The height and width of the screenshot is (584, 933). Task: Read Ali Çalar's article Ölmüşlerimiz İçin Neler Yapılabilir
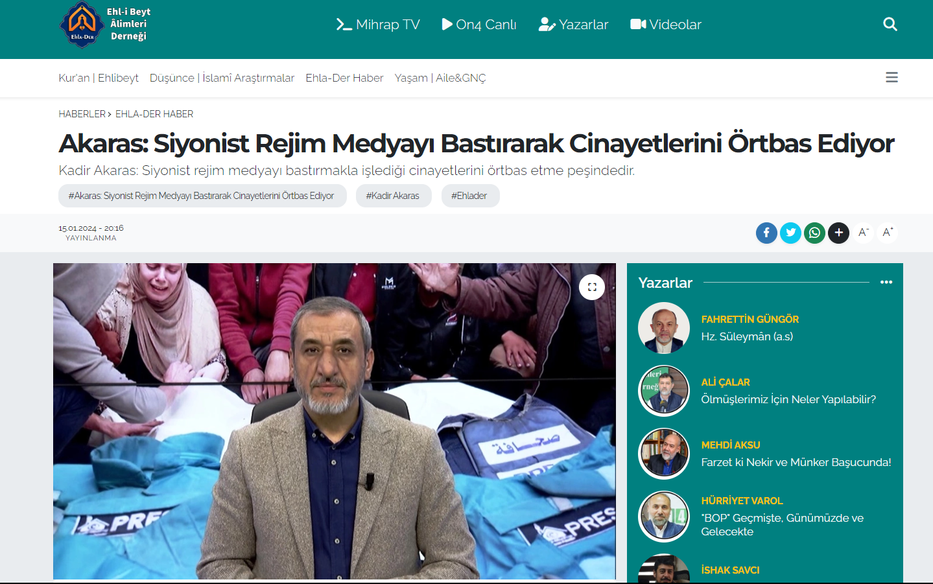pos(788,399)
